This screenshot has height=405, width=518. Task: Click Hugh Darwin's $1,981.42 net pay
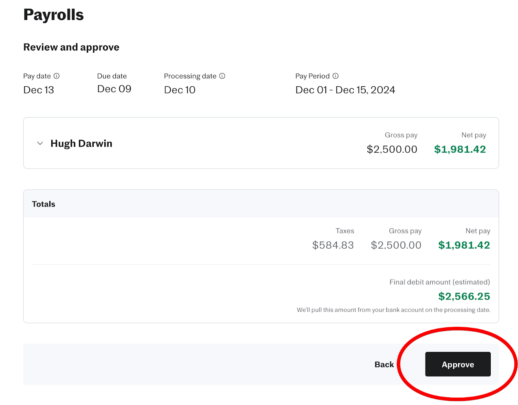(460, 149)
